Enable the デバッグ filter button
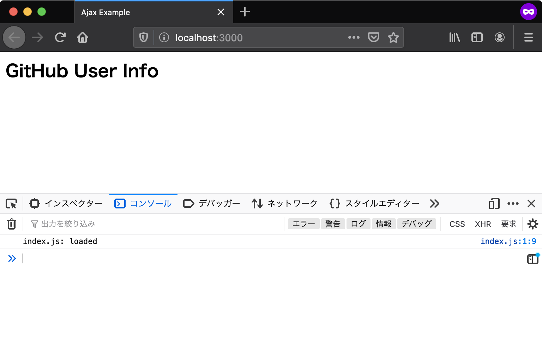Viewport: 542px width, 338px height. pos(417,224)
